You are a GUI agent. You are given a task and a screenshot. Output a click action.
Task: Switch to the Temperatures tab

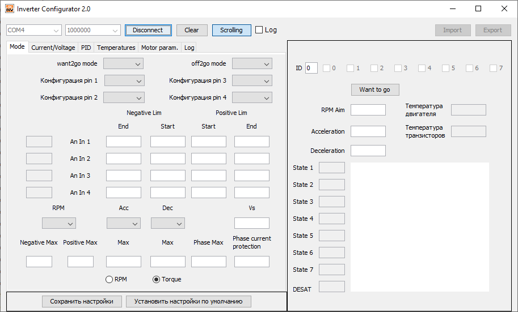(x=116, y=48)
